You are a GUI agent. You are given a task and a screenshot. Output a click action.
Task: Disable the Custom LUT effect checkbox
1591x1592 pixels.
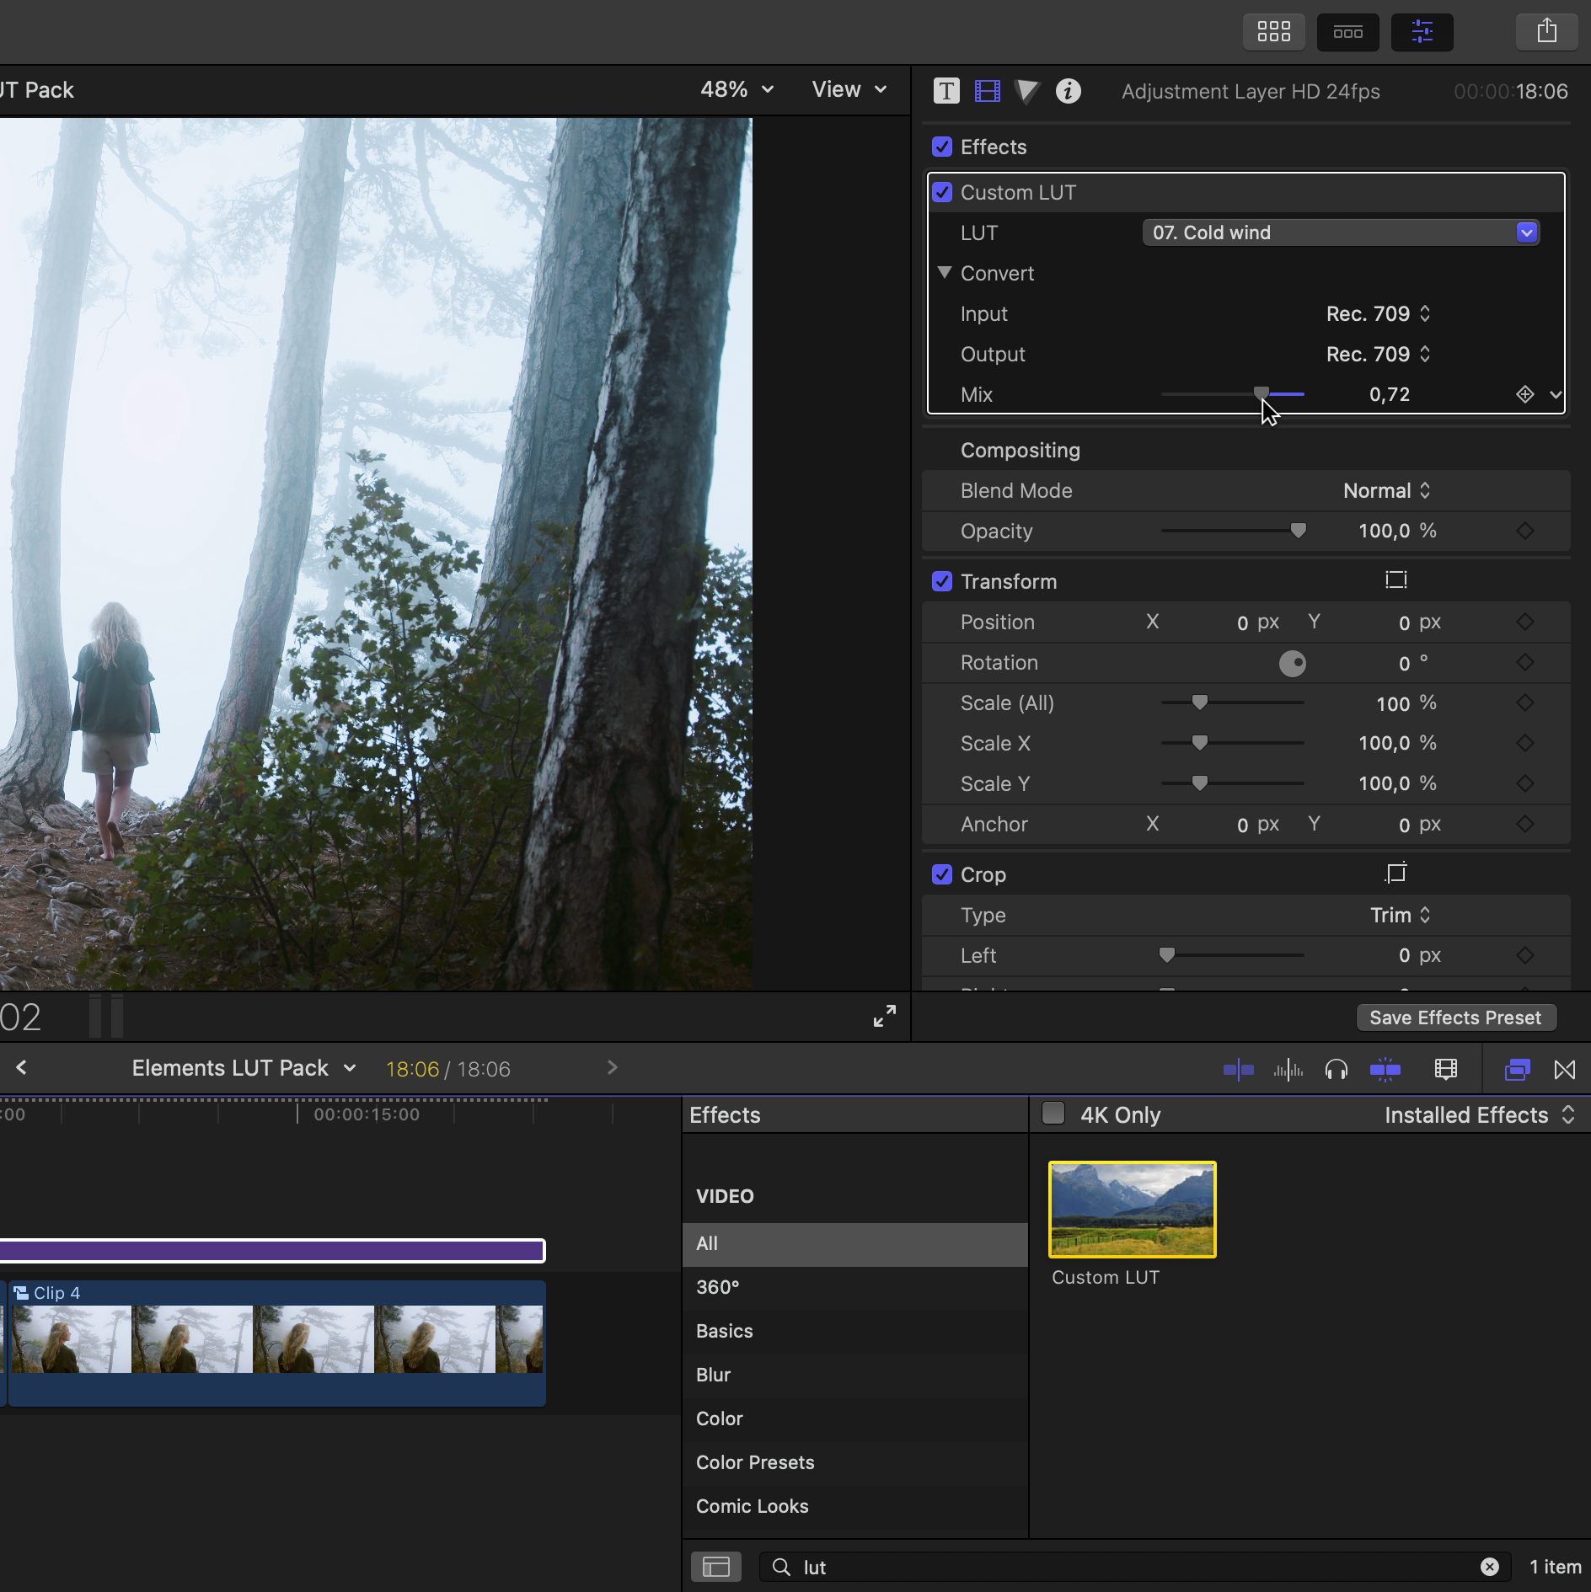coord(942,193)
